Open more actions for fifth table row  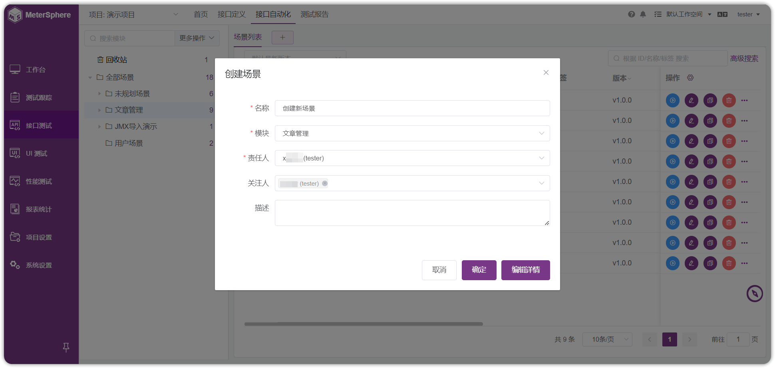point(744,182)
